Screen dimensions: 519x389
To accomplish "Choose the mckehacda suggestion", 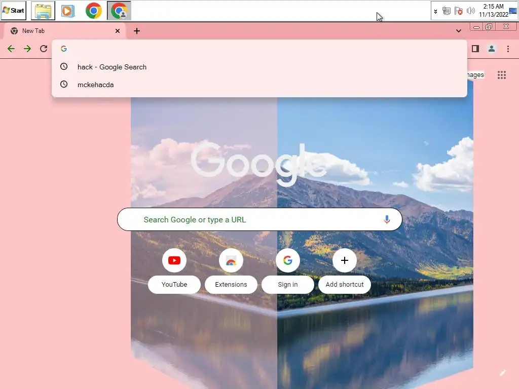I will tap(259, 85).
